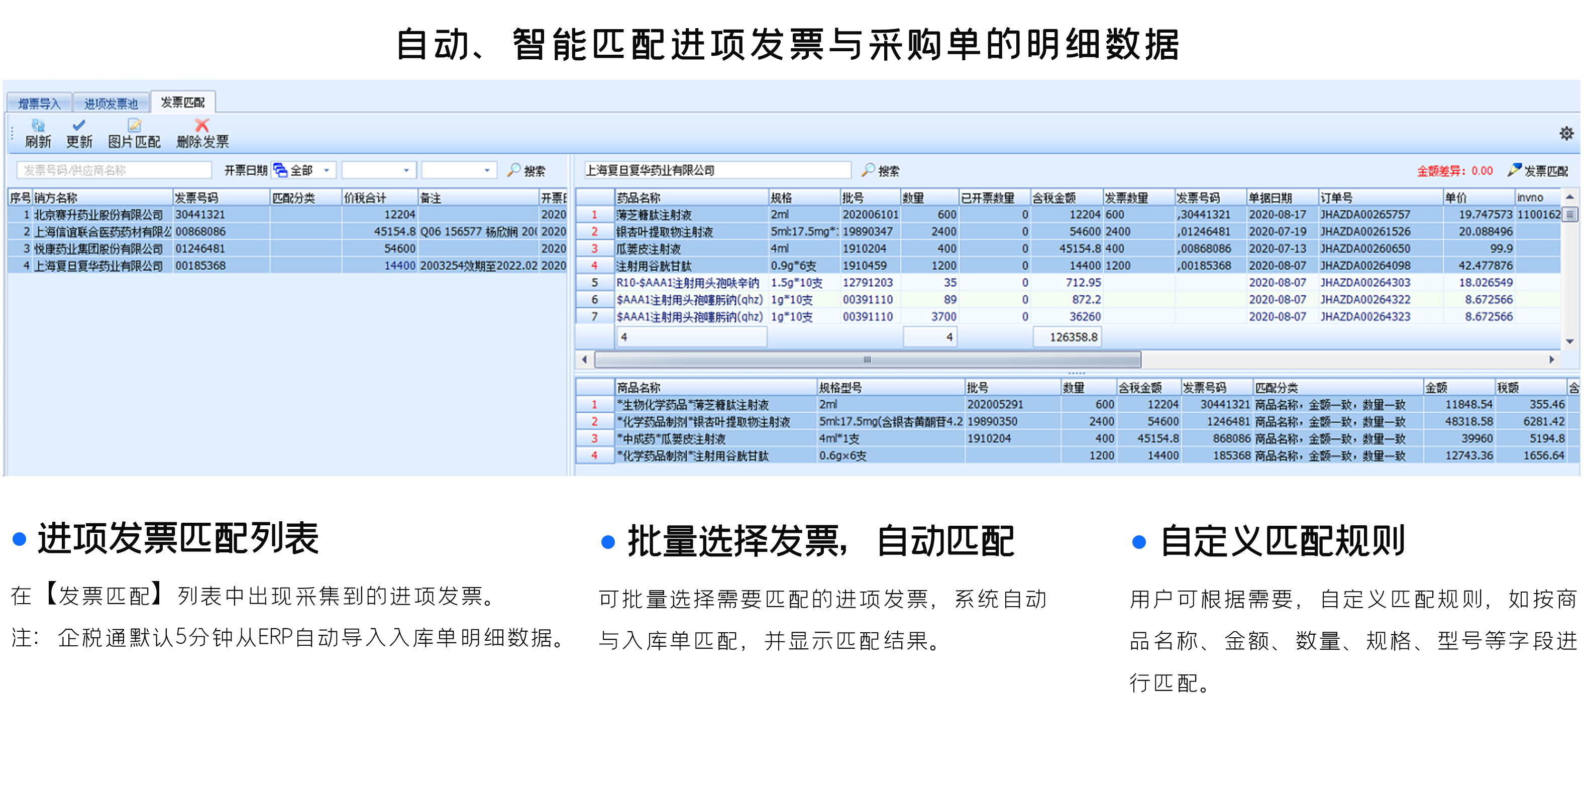Select item *化学药品制剂*银杏叶提取物注射液
Viewport: 1586px width, 809px height.
(1078, 421)
